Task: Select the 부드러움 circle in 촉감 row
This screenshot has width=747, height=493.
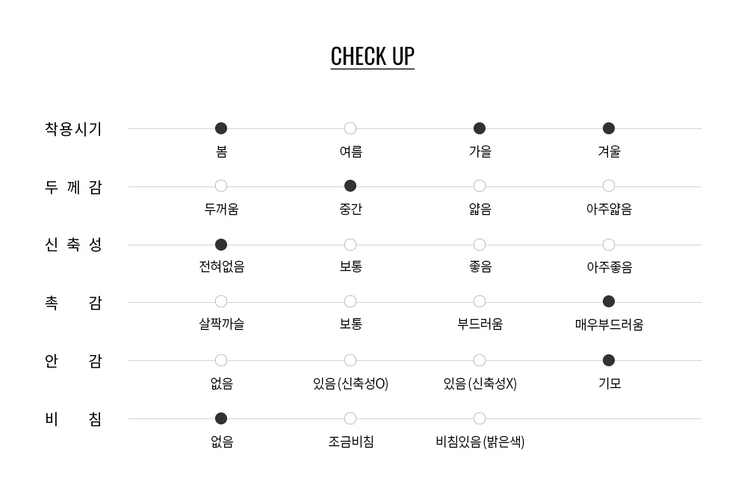Action: click(x=480, y=302)
